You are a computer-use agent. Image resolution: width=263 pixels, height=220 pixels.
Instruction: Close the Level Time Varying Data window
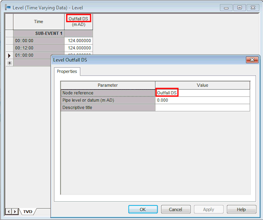coord(253,8)
